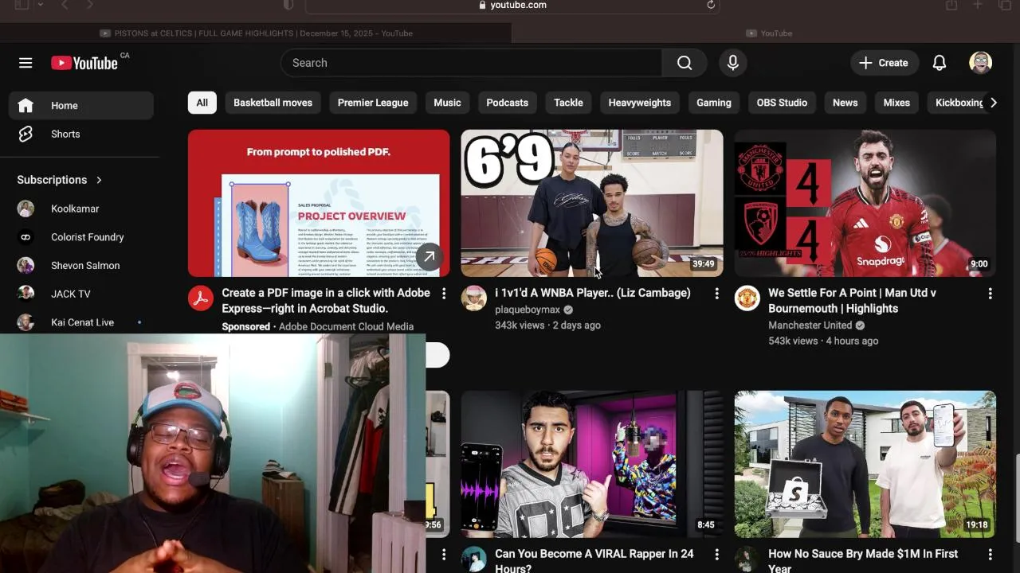Select the Mixes filter chip

click(896, 103)
